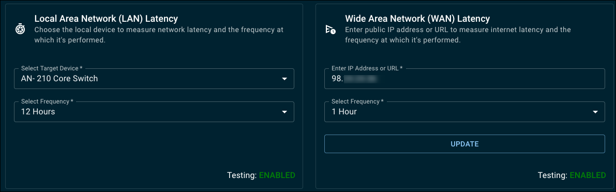This screenshot has width=616, height=192.
Task: Click the WAN latency network clock icon
Action: coord(330,29)
